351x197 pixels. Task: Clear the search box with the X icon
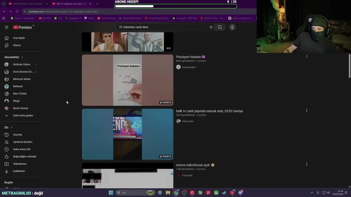211,27
